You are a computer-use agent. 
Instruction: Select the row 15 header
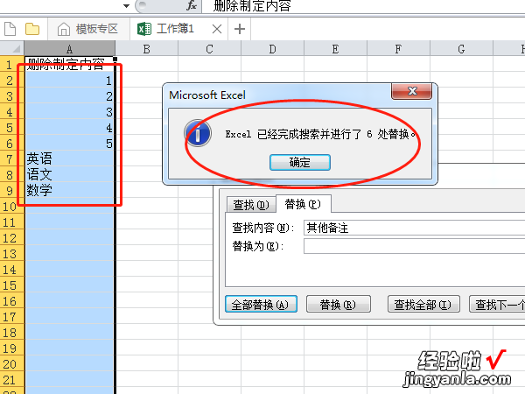12,285
